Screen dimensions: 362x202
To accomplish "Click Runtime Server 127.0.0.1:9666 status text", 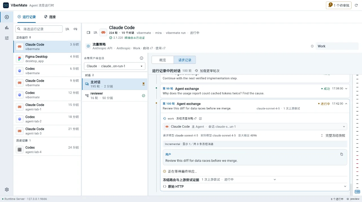I will pyautogui.click(x=25, y=199).
